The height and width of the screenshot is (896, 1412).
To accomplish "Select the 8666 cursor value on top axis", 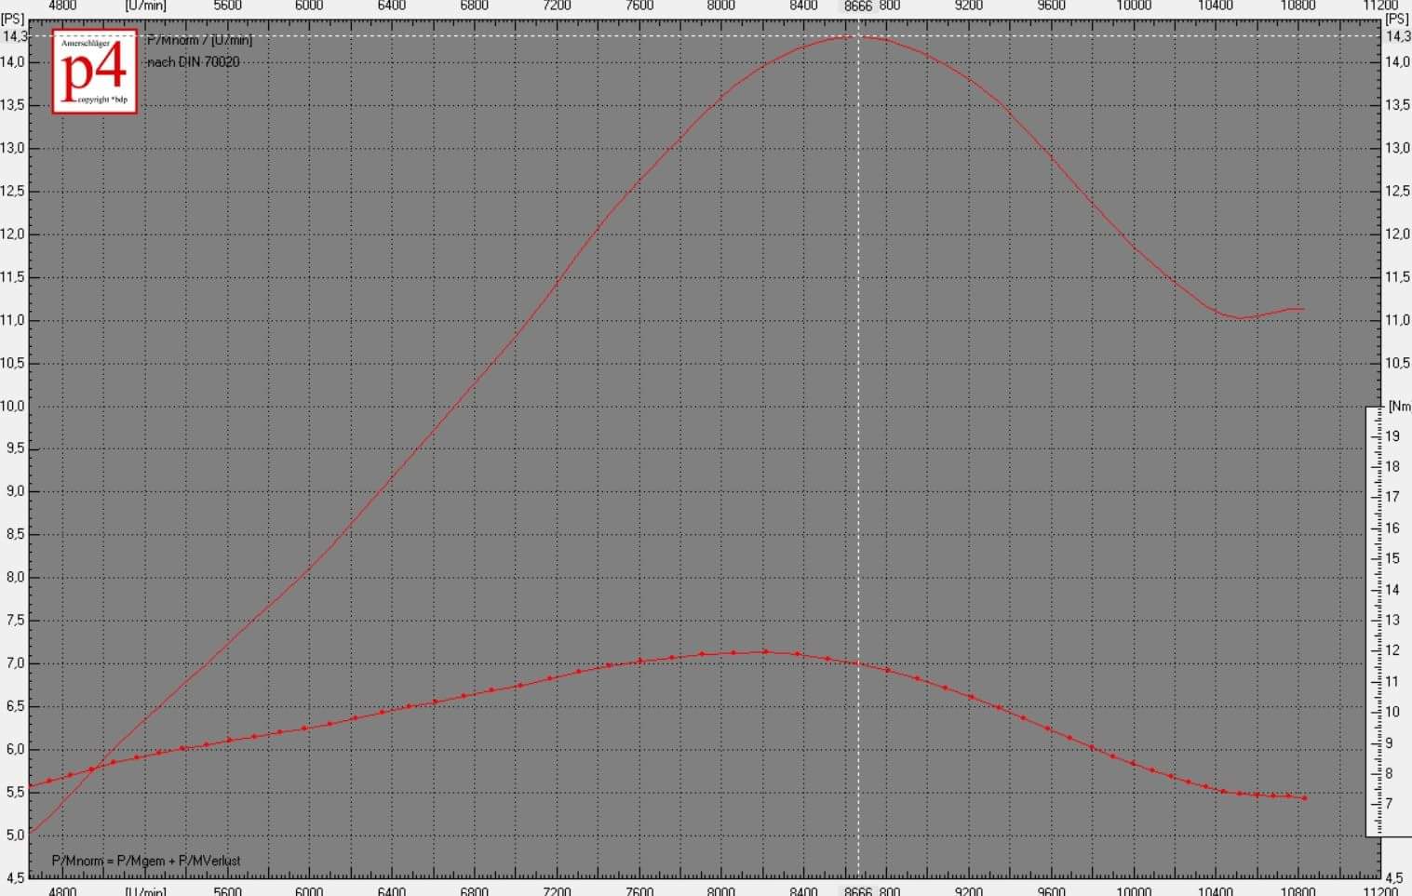I will (x=857, y=7).
